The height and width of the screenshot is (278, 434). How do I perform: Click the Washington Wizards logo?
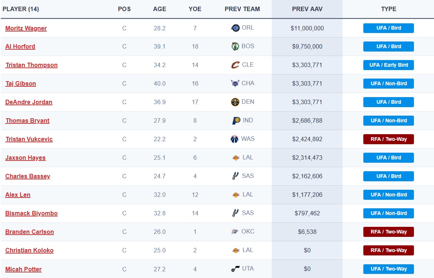[234, 139]
